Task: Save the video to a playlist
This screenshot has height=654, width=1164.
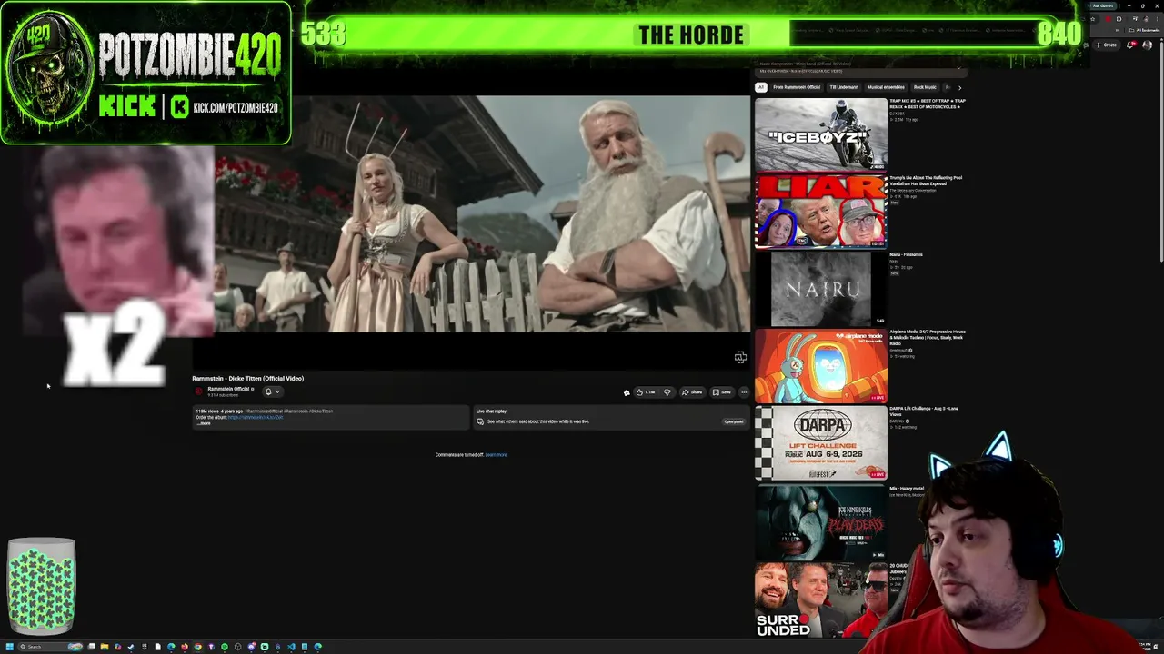Action: coord(722,392)
